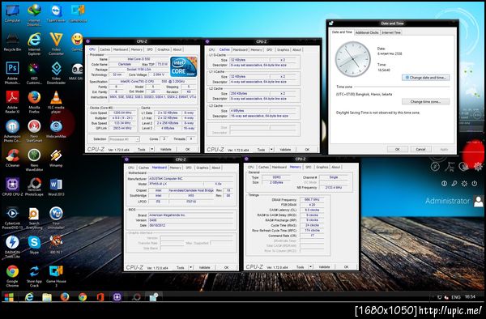Launch PhotoScape from the desktop
The width and height of the screenshot is (486, 319).
pyautogui.click(x=34, y=187)
